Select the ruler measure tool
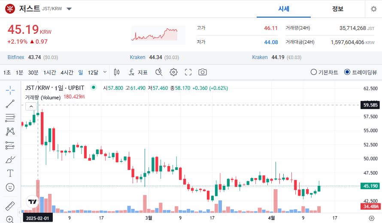Viewport: 382px width, 223px height. tap(10, 206)
